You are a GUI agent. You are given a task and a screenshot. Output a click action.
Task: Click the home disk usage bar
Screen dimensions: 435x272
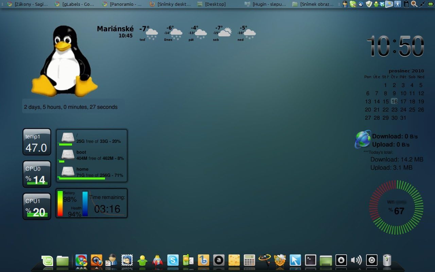point(82,178)
